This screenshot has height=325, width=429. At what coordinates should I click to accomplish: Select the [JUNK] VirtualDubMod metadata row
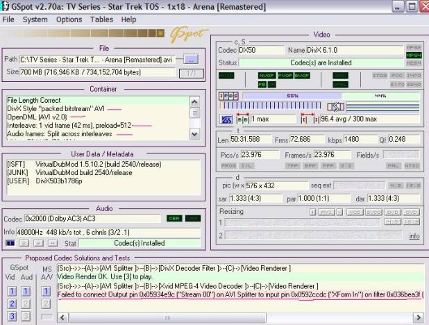pyautogui.click(x=69, y=173)
